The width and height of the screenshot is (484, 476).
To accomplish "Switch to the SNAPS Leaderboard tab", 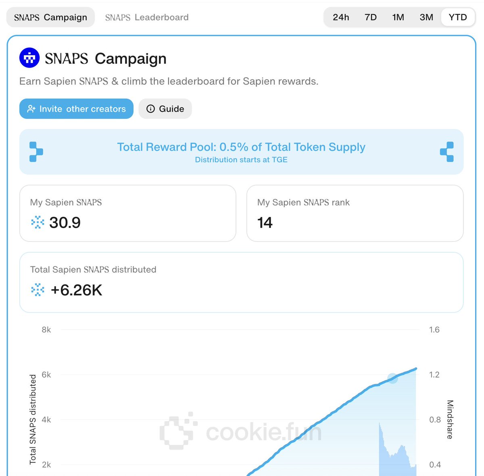I will pos(147,17).
